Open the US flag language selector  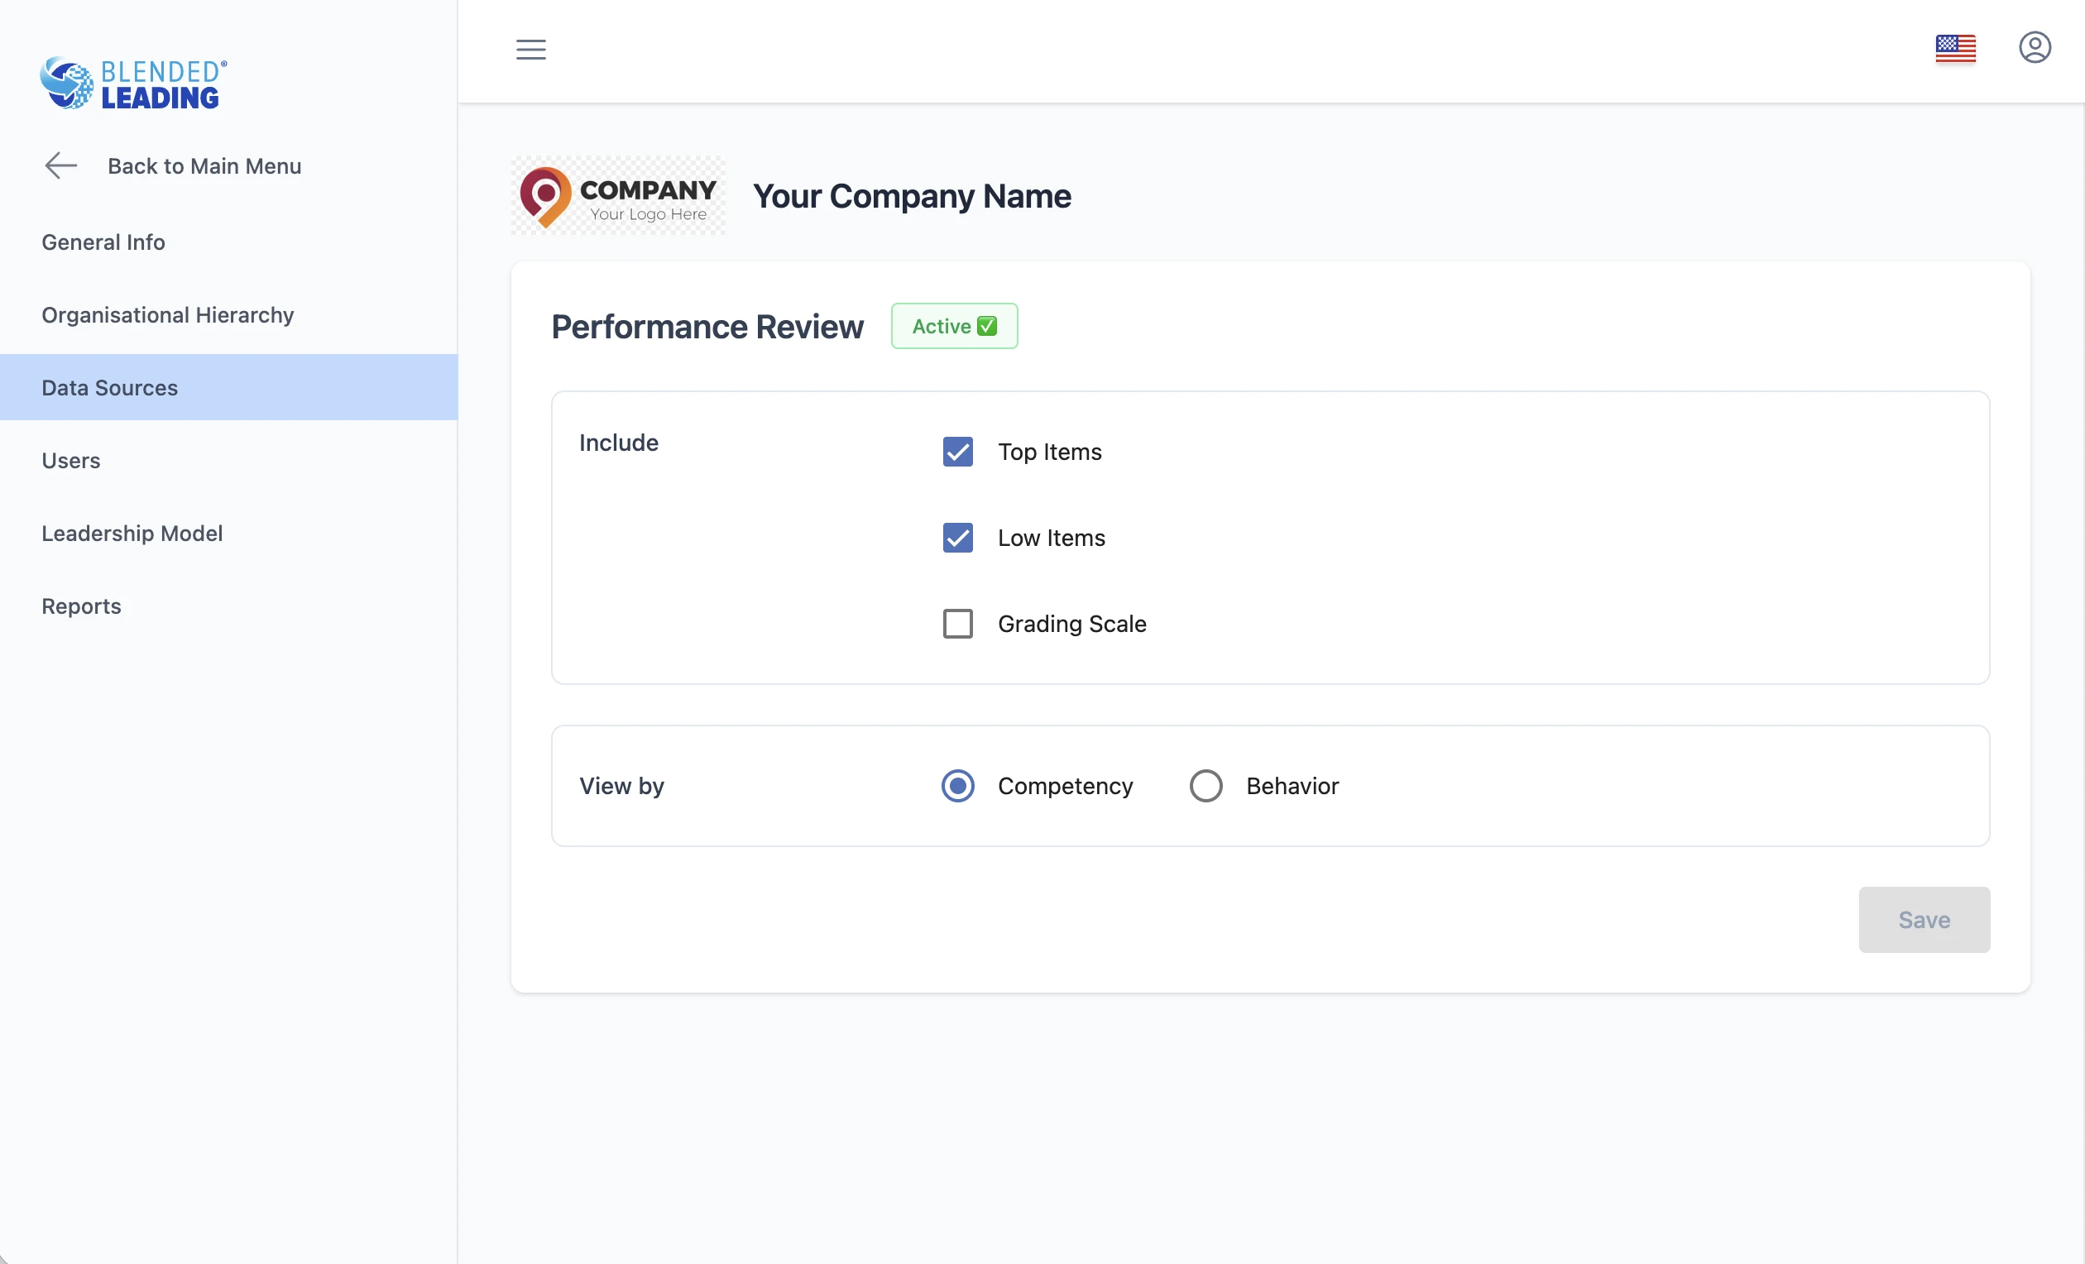click(1954, 48)
